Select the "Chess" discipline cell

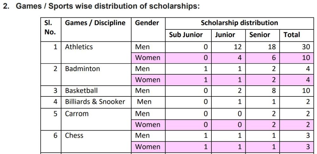coord(74,135)
